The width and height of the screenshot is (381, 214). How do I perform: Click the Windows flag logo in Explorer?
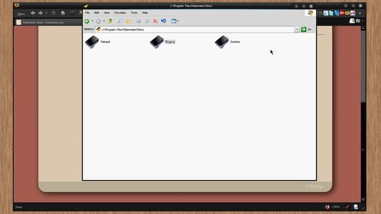click(x=310, y=13)
